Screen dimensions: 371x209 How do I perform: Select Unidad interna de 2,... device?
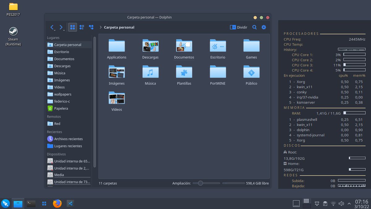click(x=69, y=168)
